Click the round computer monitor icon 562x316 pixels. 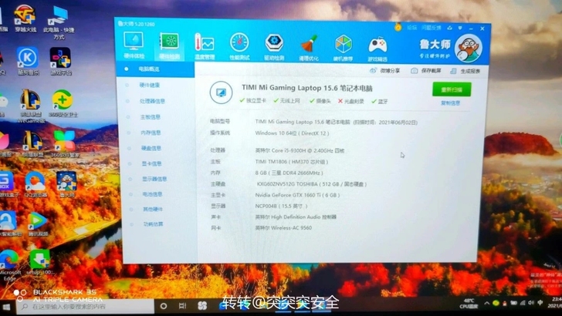[221, 92]
